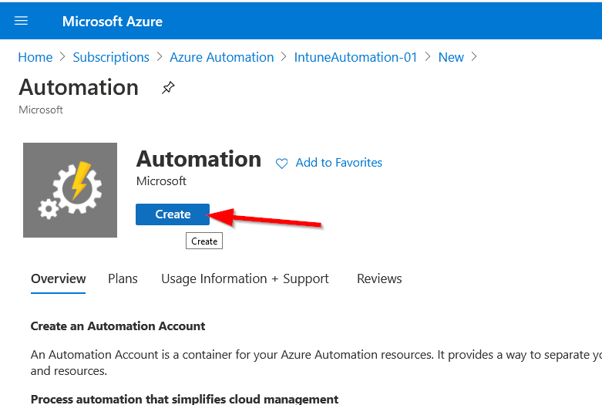The image size is (602, 405).
Task: Open Usage Information + Support tab
Action: coord(245,279)
